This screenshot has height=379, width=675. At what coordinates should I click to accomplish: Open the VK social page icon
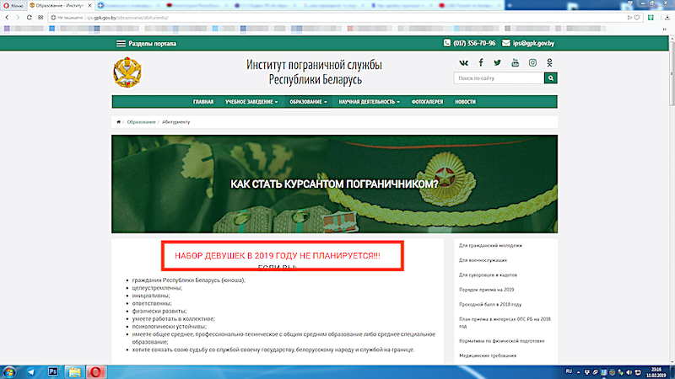[463, 62]
